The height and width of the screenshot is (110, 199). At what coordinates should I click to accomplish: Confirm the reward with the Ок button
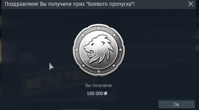[x=176, y=104]
